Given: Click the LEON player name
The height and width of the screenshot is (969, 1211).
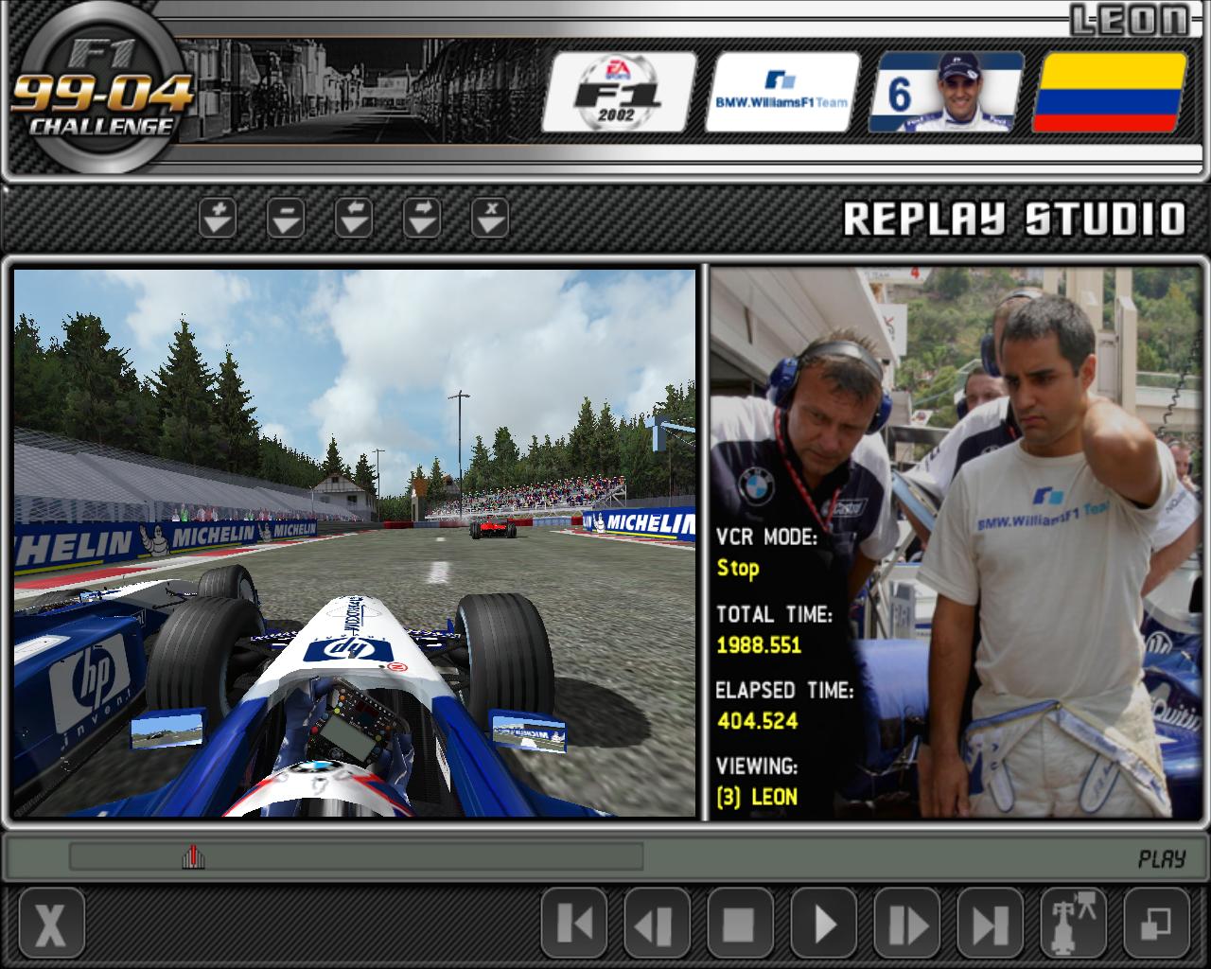Looking at the screenshot, I should (1129, 20).
